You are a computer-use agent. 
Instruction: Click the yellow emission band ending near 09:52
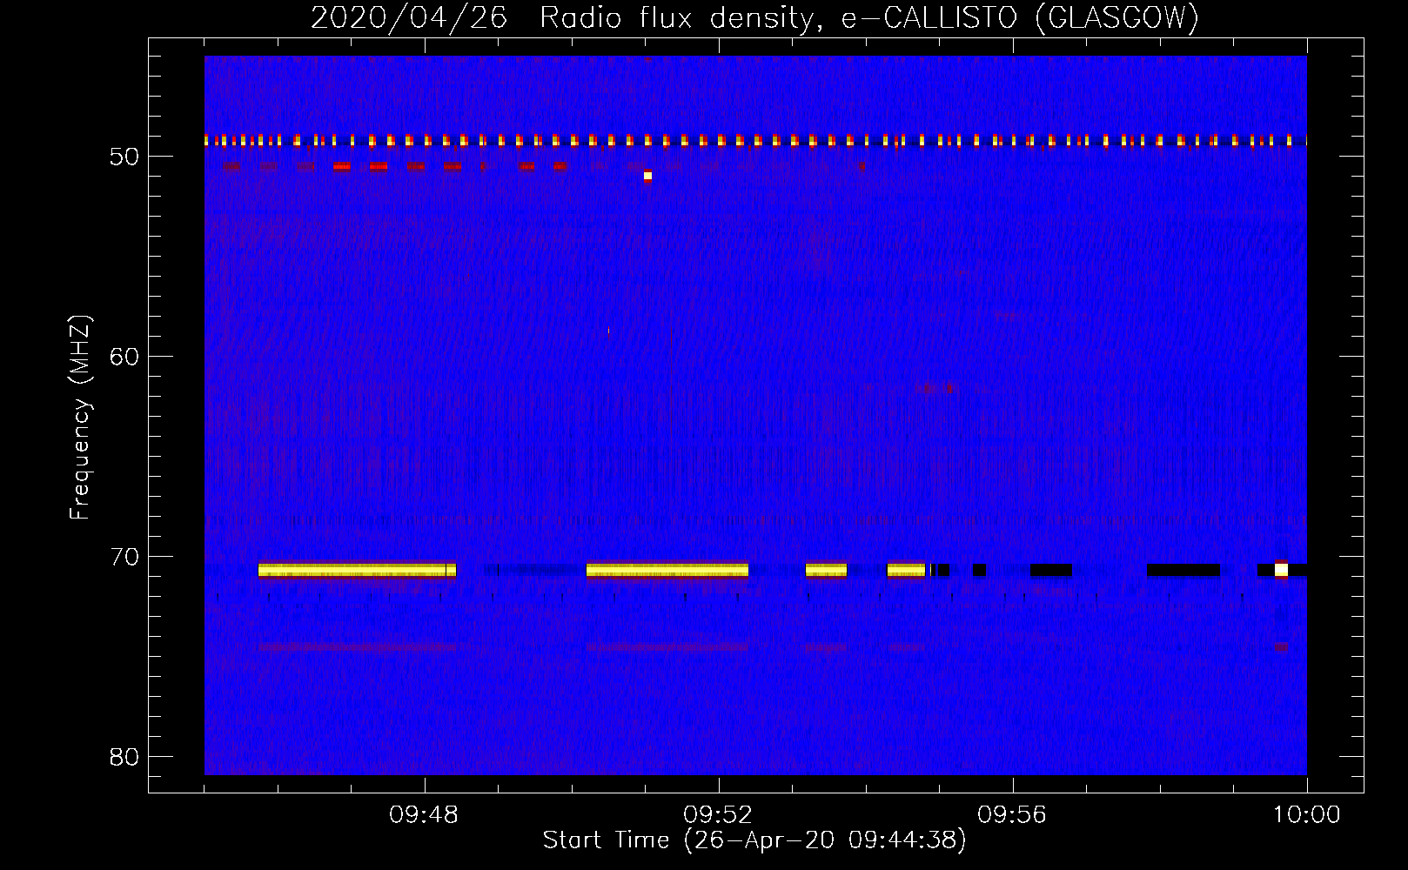click(x=667, y=570)
